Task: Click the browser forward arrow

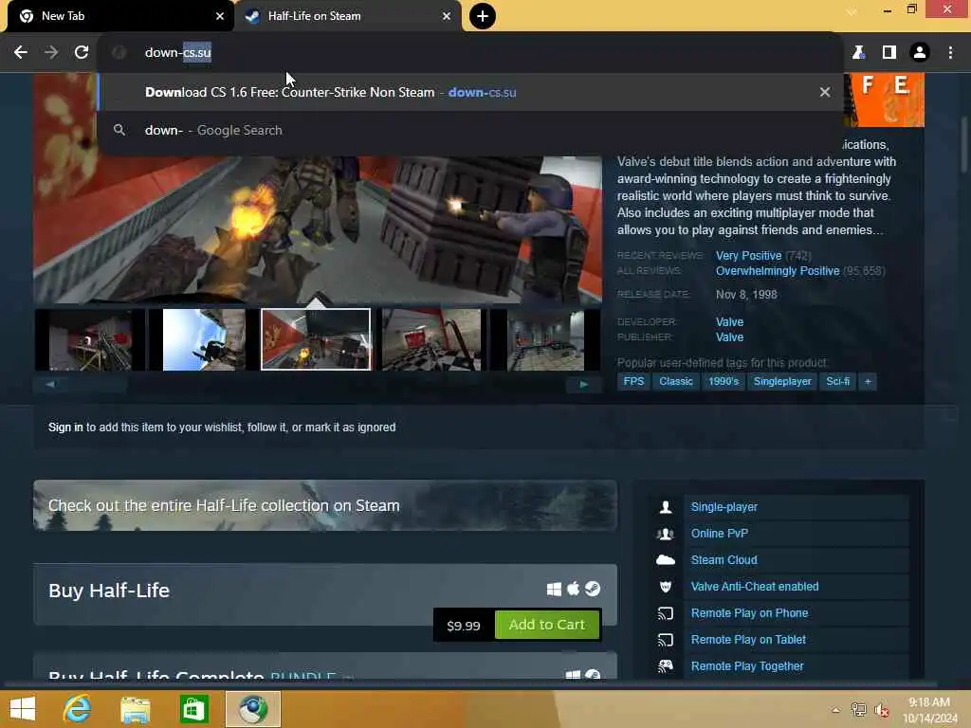Action: click(x=51, y=53)
